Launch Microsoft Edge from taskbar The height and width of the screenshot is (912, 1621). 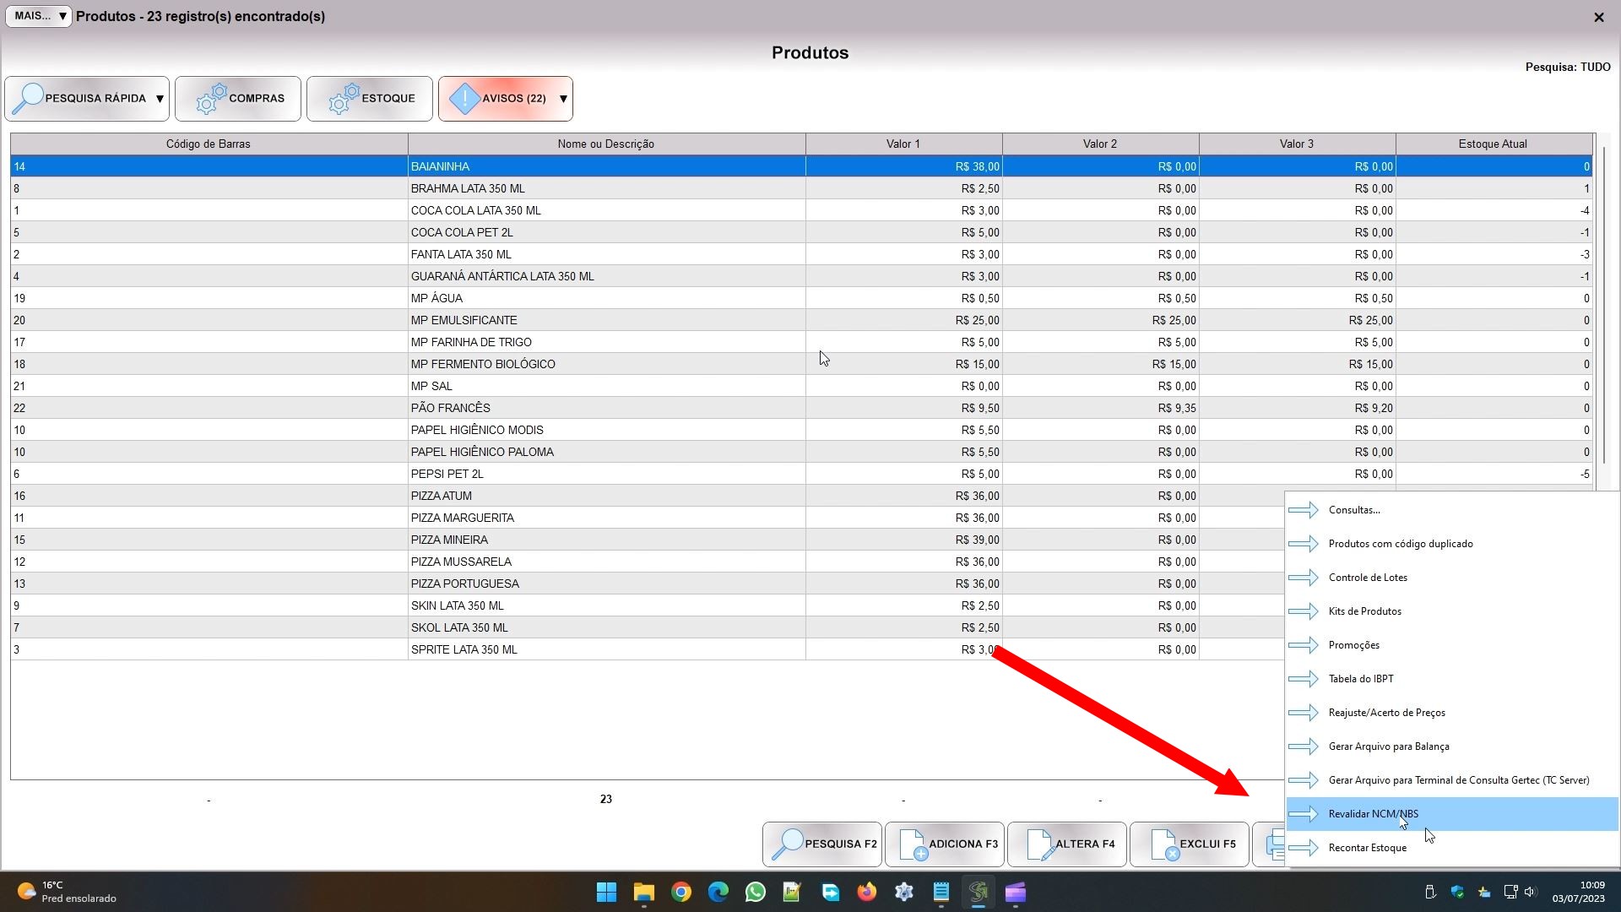(x=718, y=893)
